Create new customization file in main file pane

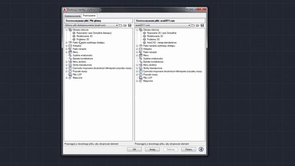click(x=121, y=25)
